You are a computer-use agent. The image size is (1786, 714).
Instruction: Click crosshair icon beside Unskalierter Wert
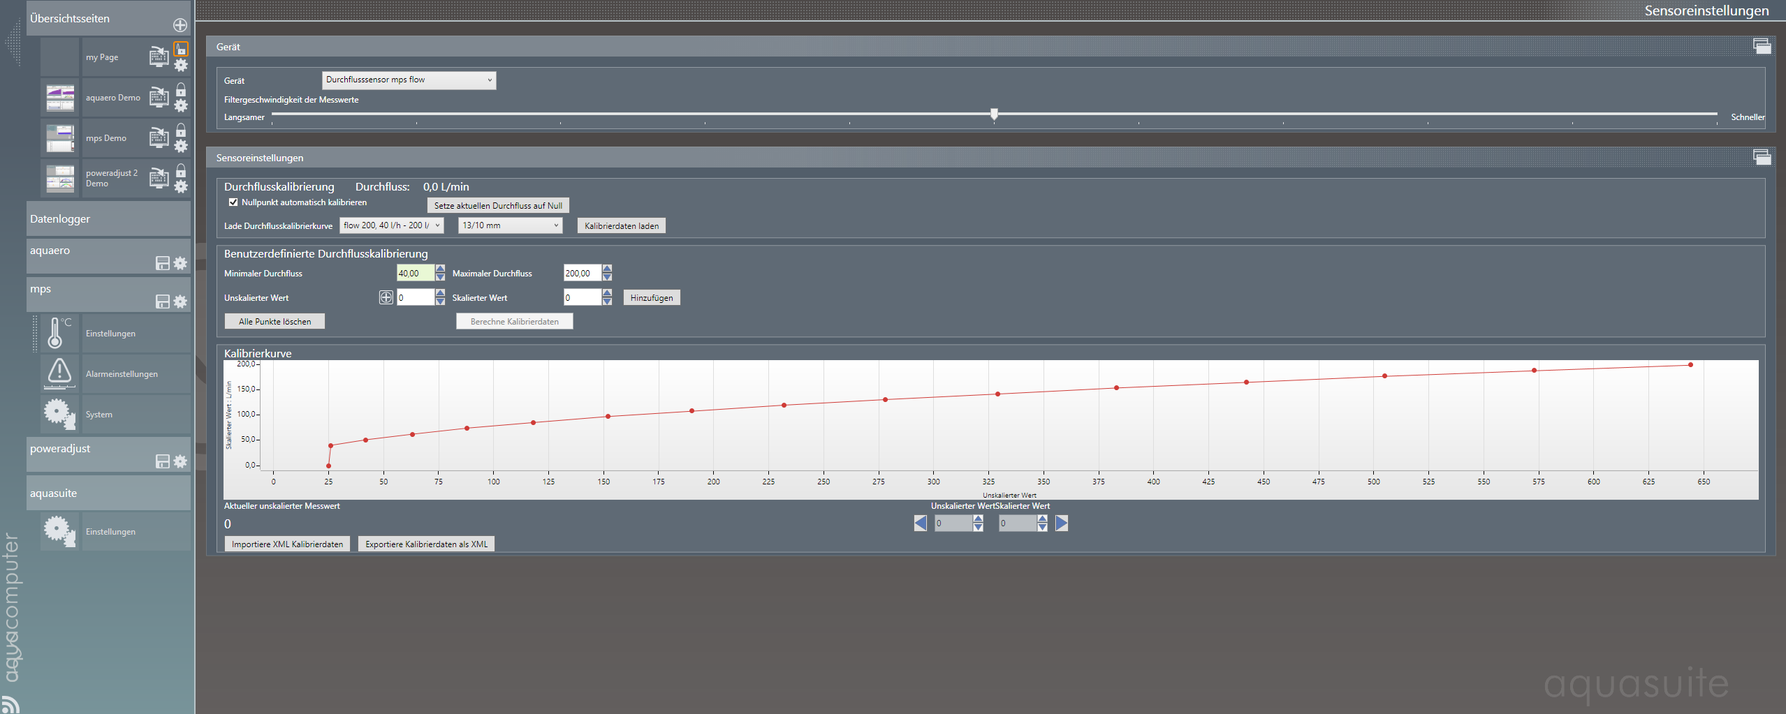pyautogui.click(x=386, y=297)
